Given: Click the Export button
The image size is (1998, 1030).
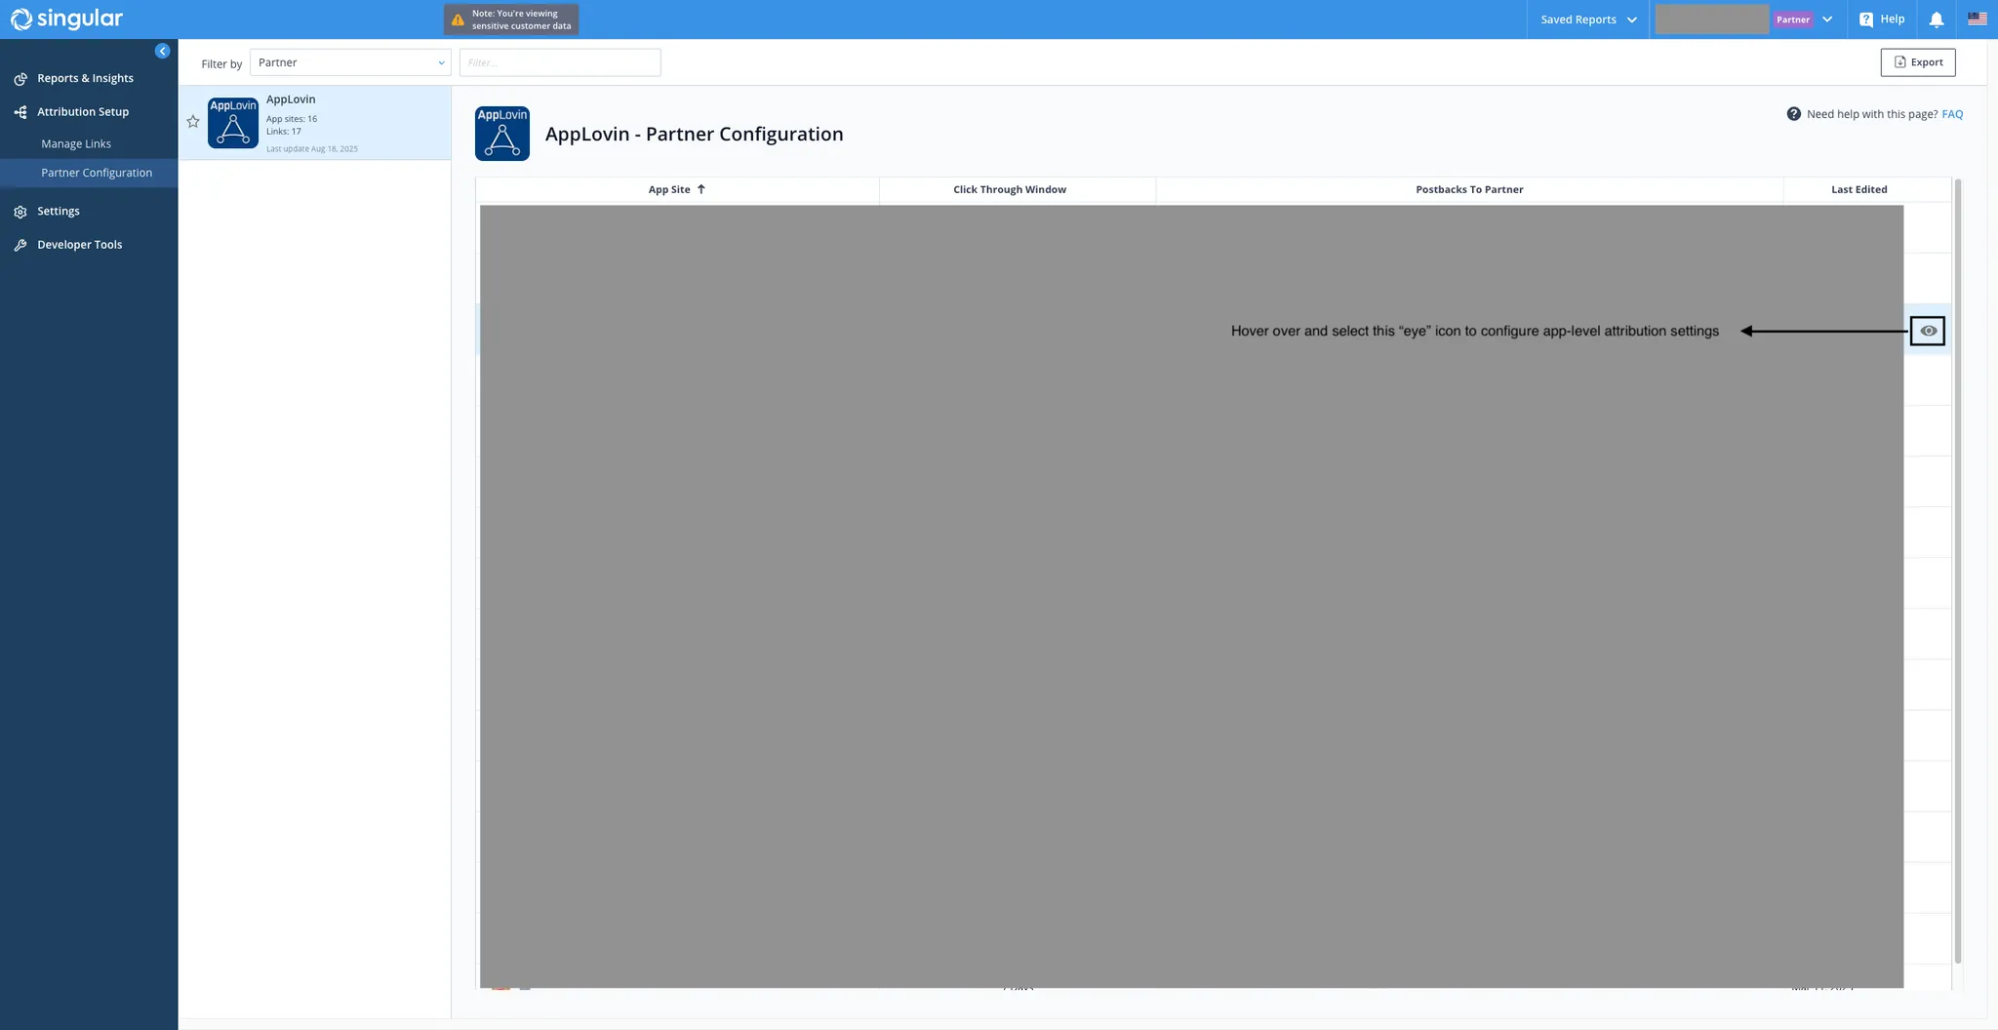Looking at the screenshot, I should click(x=1918, y=62).
